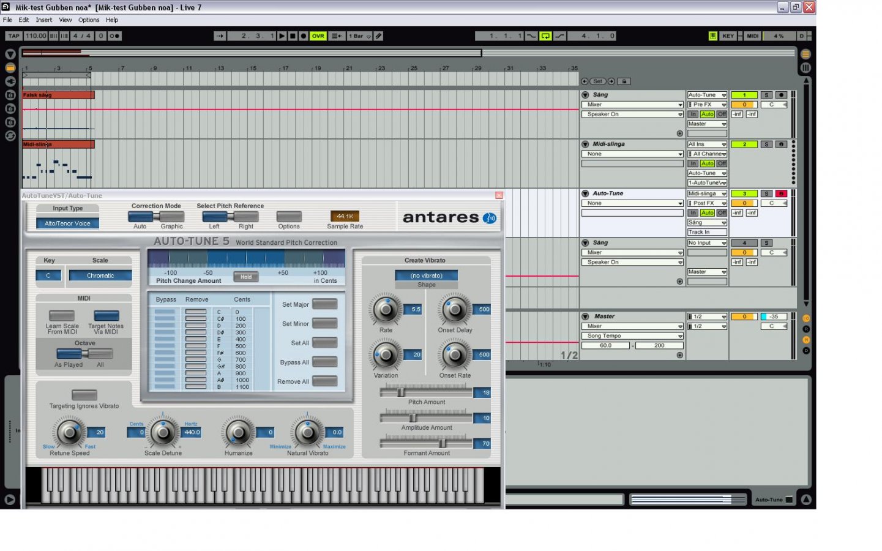Fold the first Sång track with its triangle
The height and width of the screenshot is (551, 882).
(x=585, y=95)
